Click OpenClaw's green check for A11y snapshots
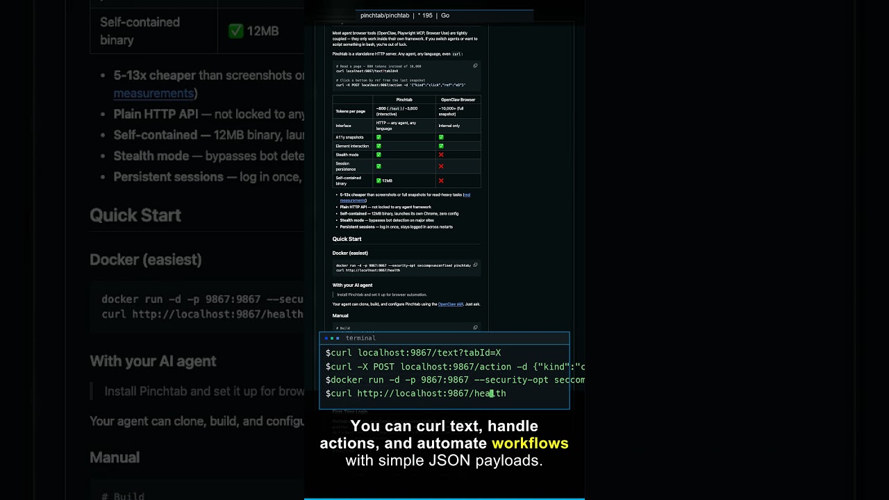 441,137
